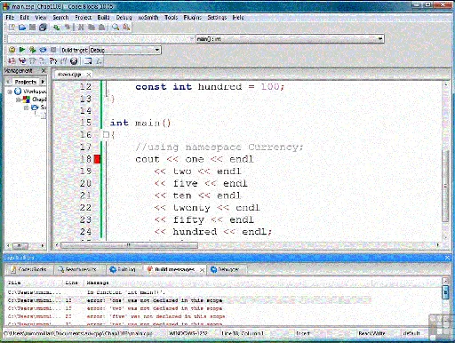
Task: Click the Build and run icon
Action: 32,50
